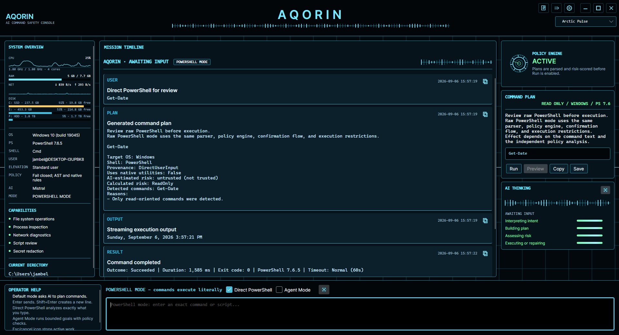Click 'Generated command plan' heading
Image resolution: width=619 pixels, height=335 pixels.
139,123
